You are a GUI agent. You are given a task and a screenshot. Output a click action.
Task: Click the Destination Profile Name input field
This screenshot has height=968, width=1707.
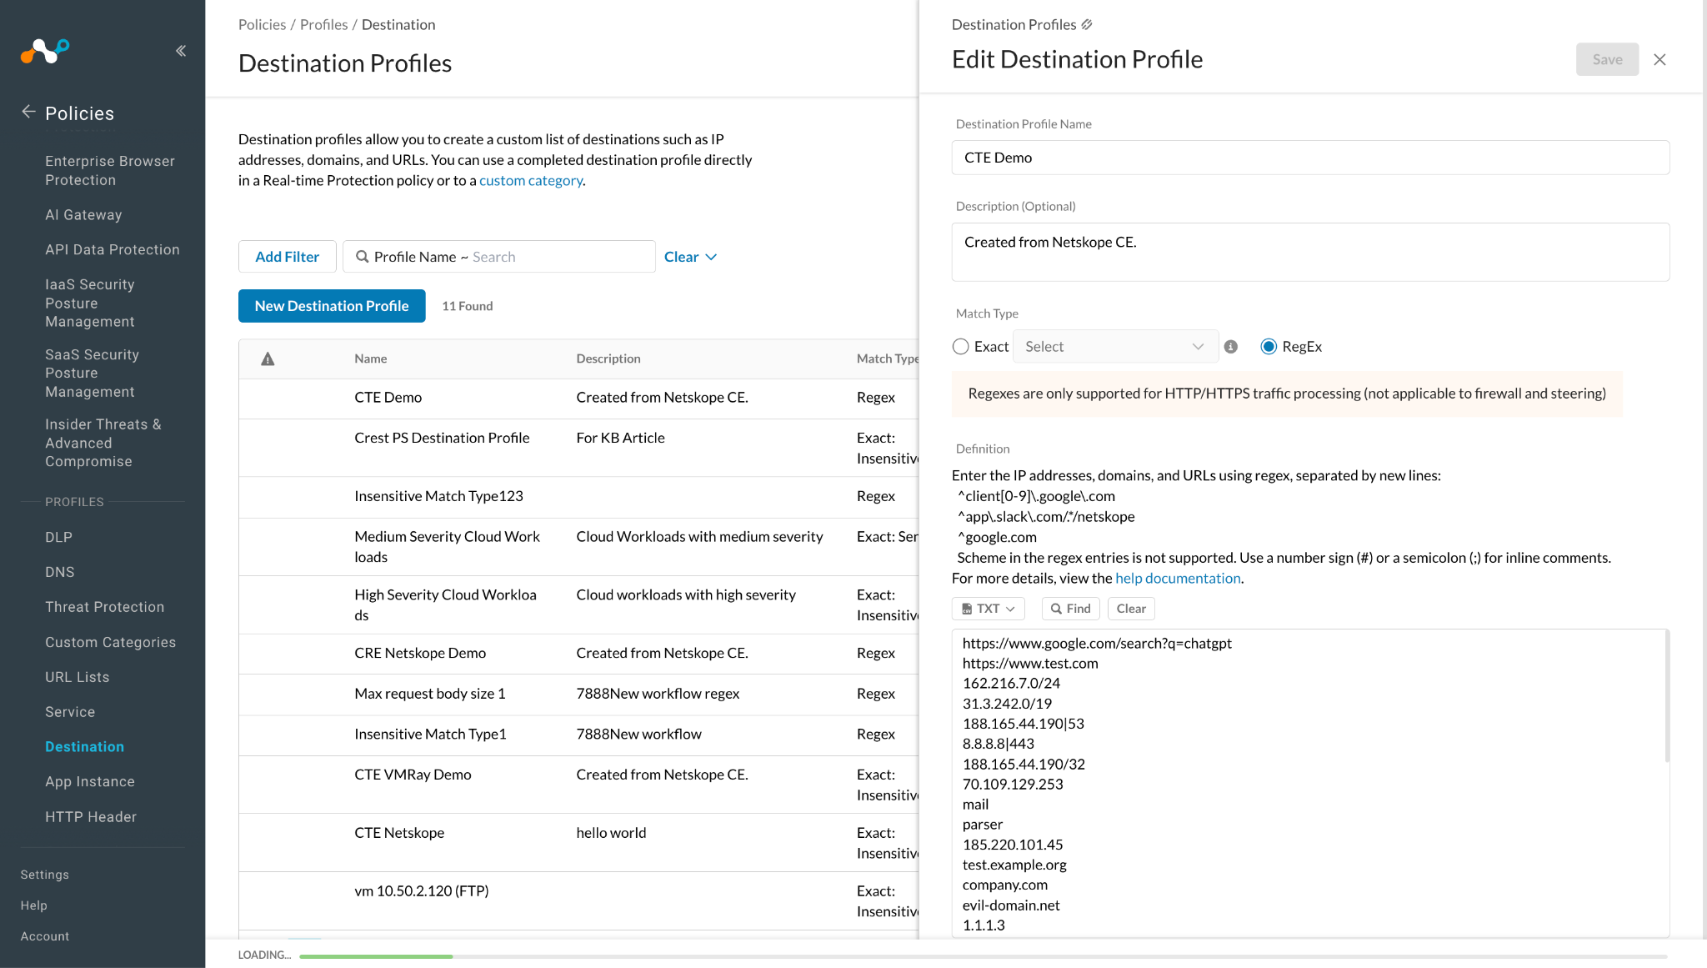pyautogui.click(x=1310, y=158)
